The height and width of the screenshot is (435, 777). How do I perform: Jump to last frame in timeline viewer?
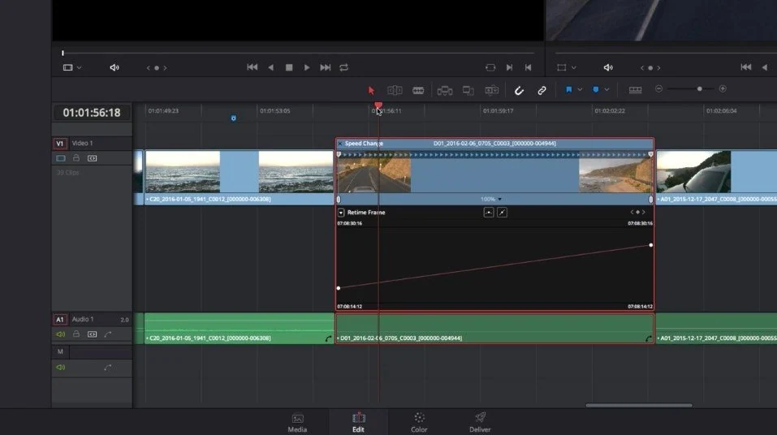tap(325, 67)
